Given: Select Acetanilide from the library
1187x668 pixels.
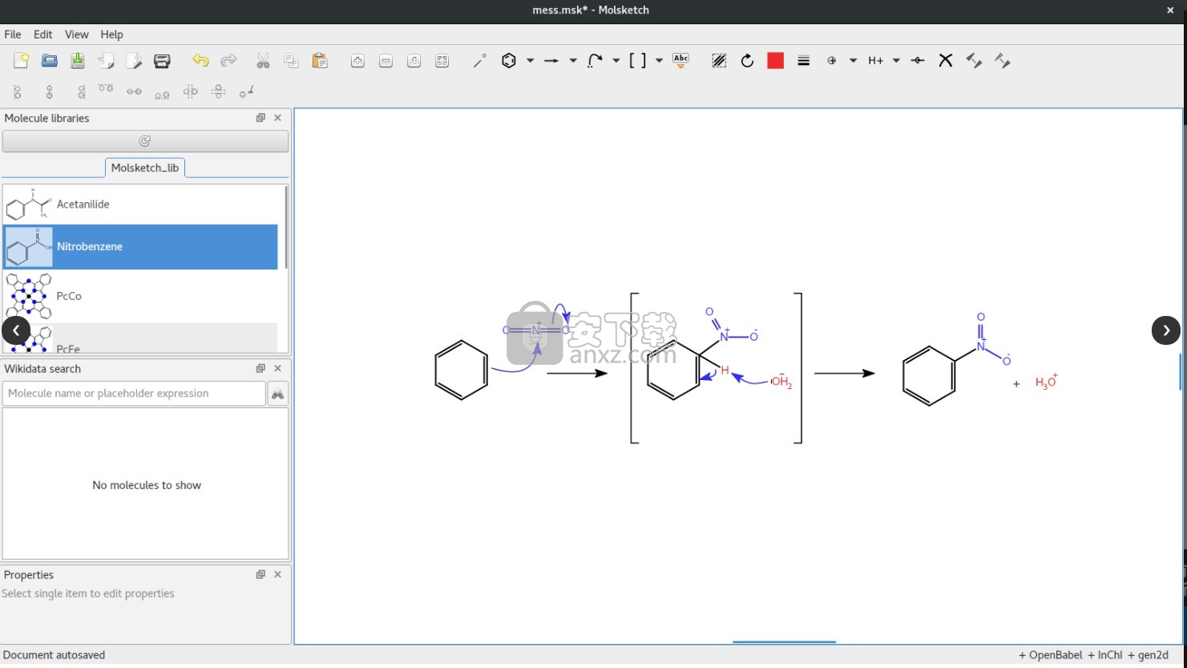Looking at the screenshot, I should point(141,204).
